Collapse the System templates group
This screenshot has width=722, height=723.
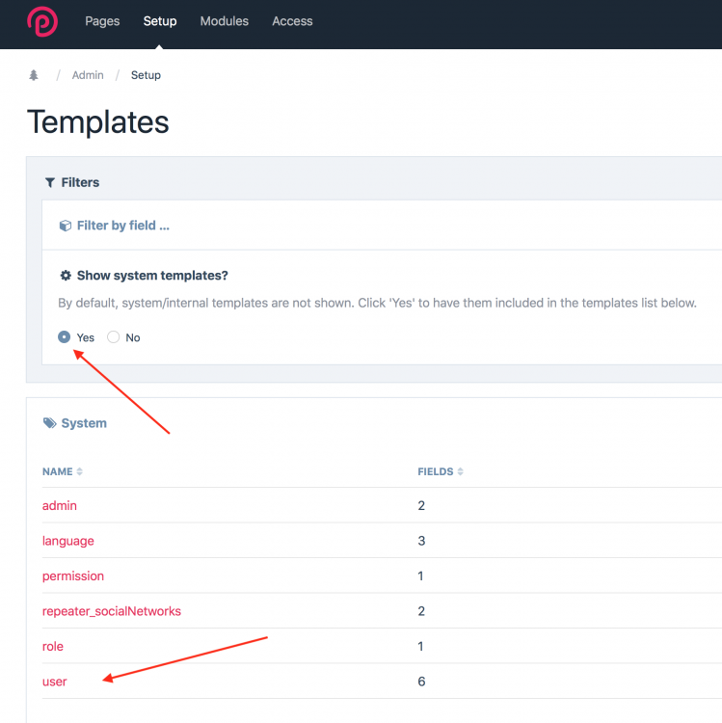(83, 423)
